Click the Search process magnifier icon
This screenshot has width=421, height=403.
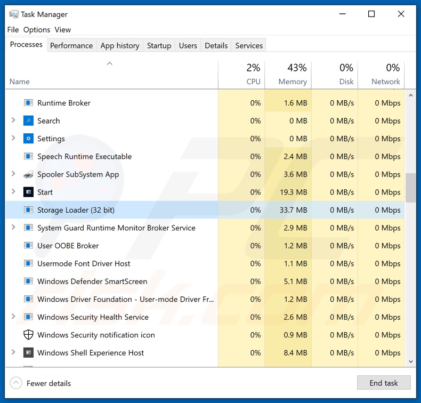28,121
